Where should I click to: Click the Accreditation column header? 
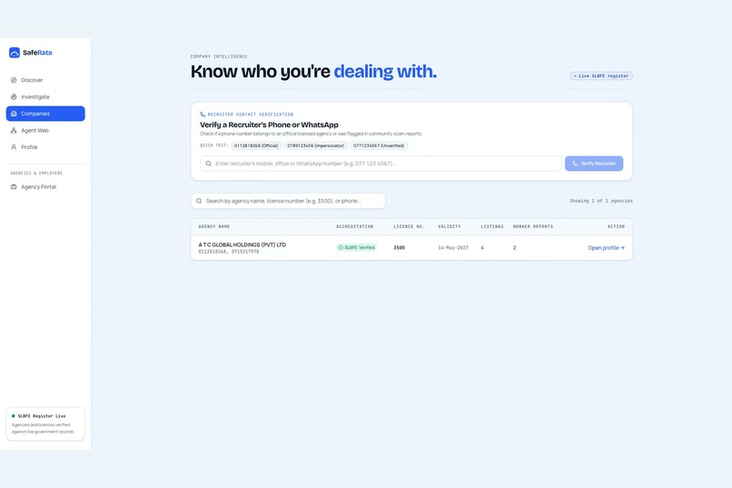click(355, 226)
